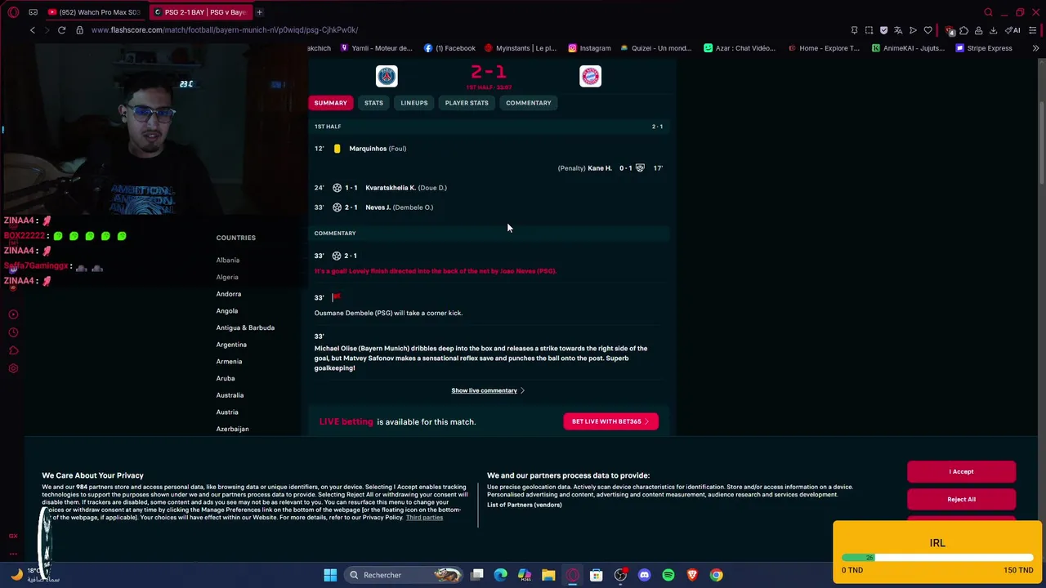1046x588 pixels.
Task: Select Australia in countries list
Action: [x=230, y=395]
